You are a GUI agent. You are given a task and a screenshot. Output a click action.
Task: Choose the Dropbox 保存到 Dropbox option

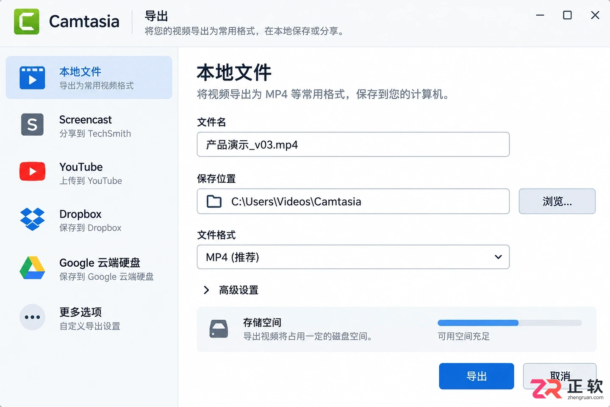point(89,220)
